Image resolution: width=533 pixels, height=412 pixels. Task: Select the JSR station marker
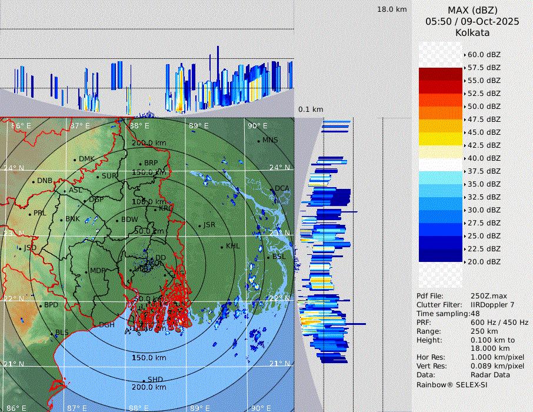(199, 226)
